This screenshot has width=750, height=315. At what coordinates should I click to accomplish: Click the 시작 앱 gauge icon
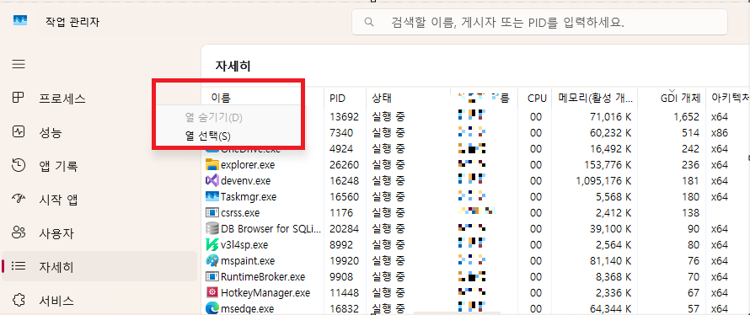tap(18, 200)
